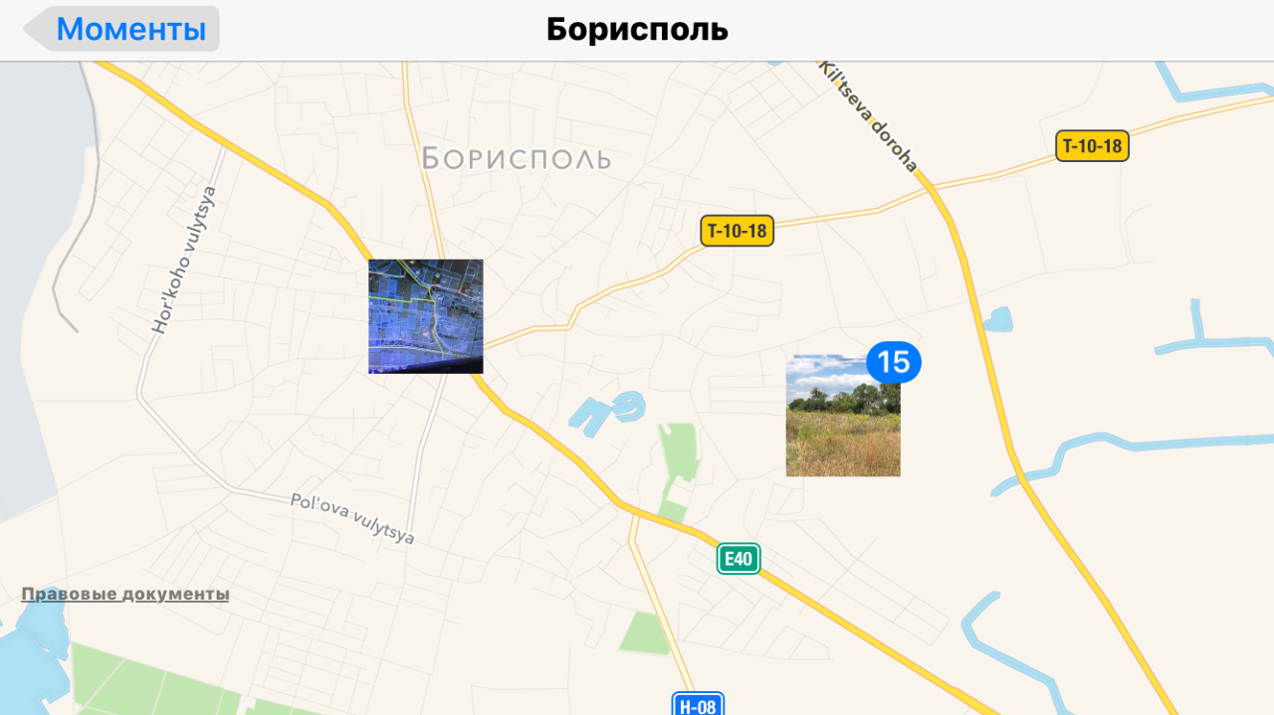Click the small blue lake near map center
Viewport: 1274px width, 715px height.
point(607,408)
